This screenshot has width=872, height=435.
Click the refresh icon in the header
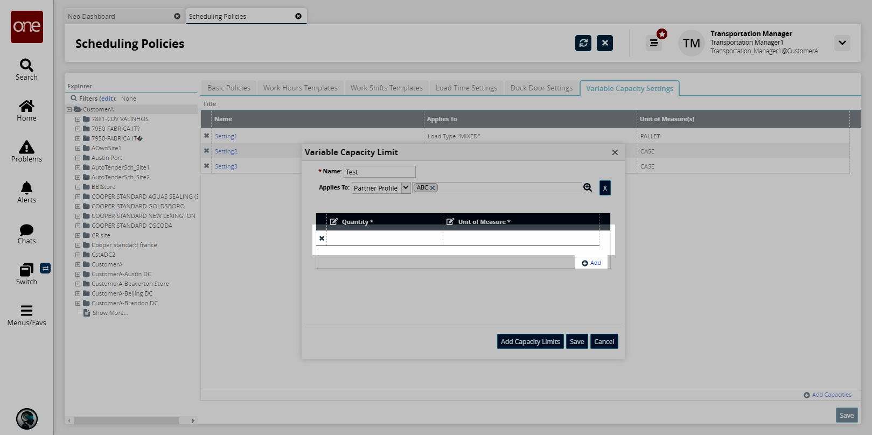pyautogui.click(x=583, y=43)
